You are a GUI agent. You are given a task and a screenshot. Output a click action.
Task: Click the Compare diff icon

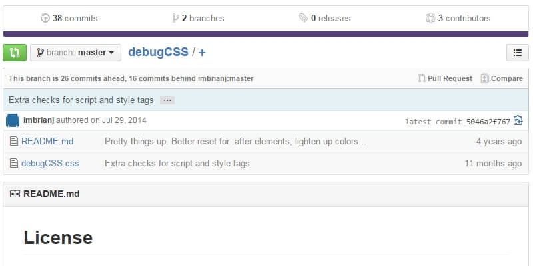pyautogui.click(x=484, y=78)
